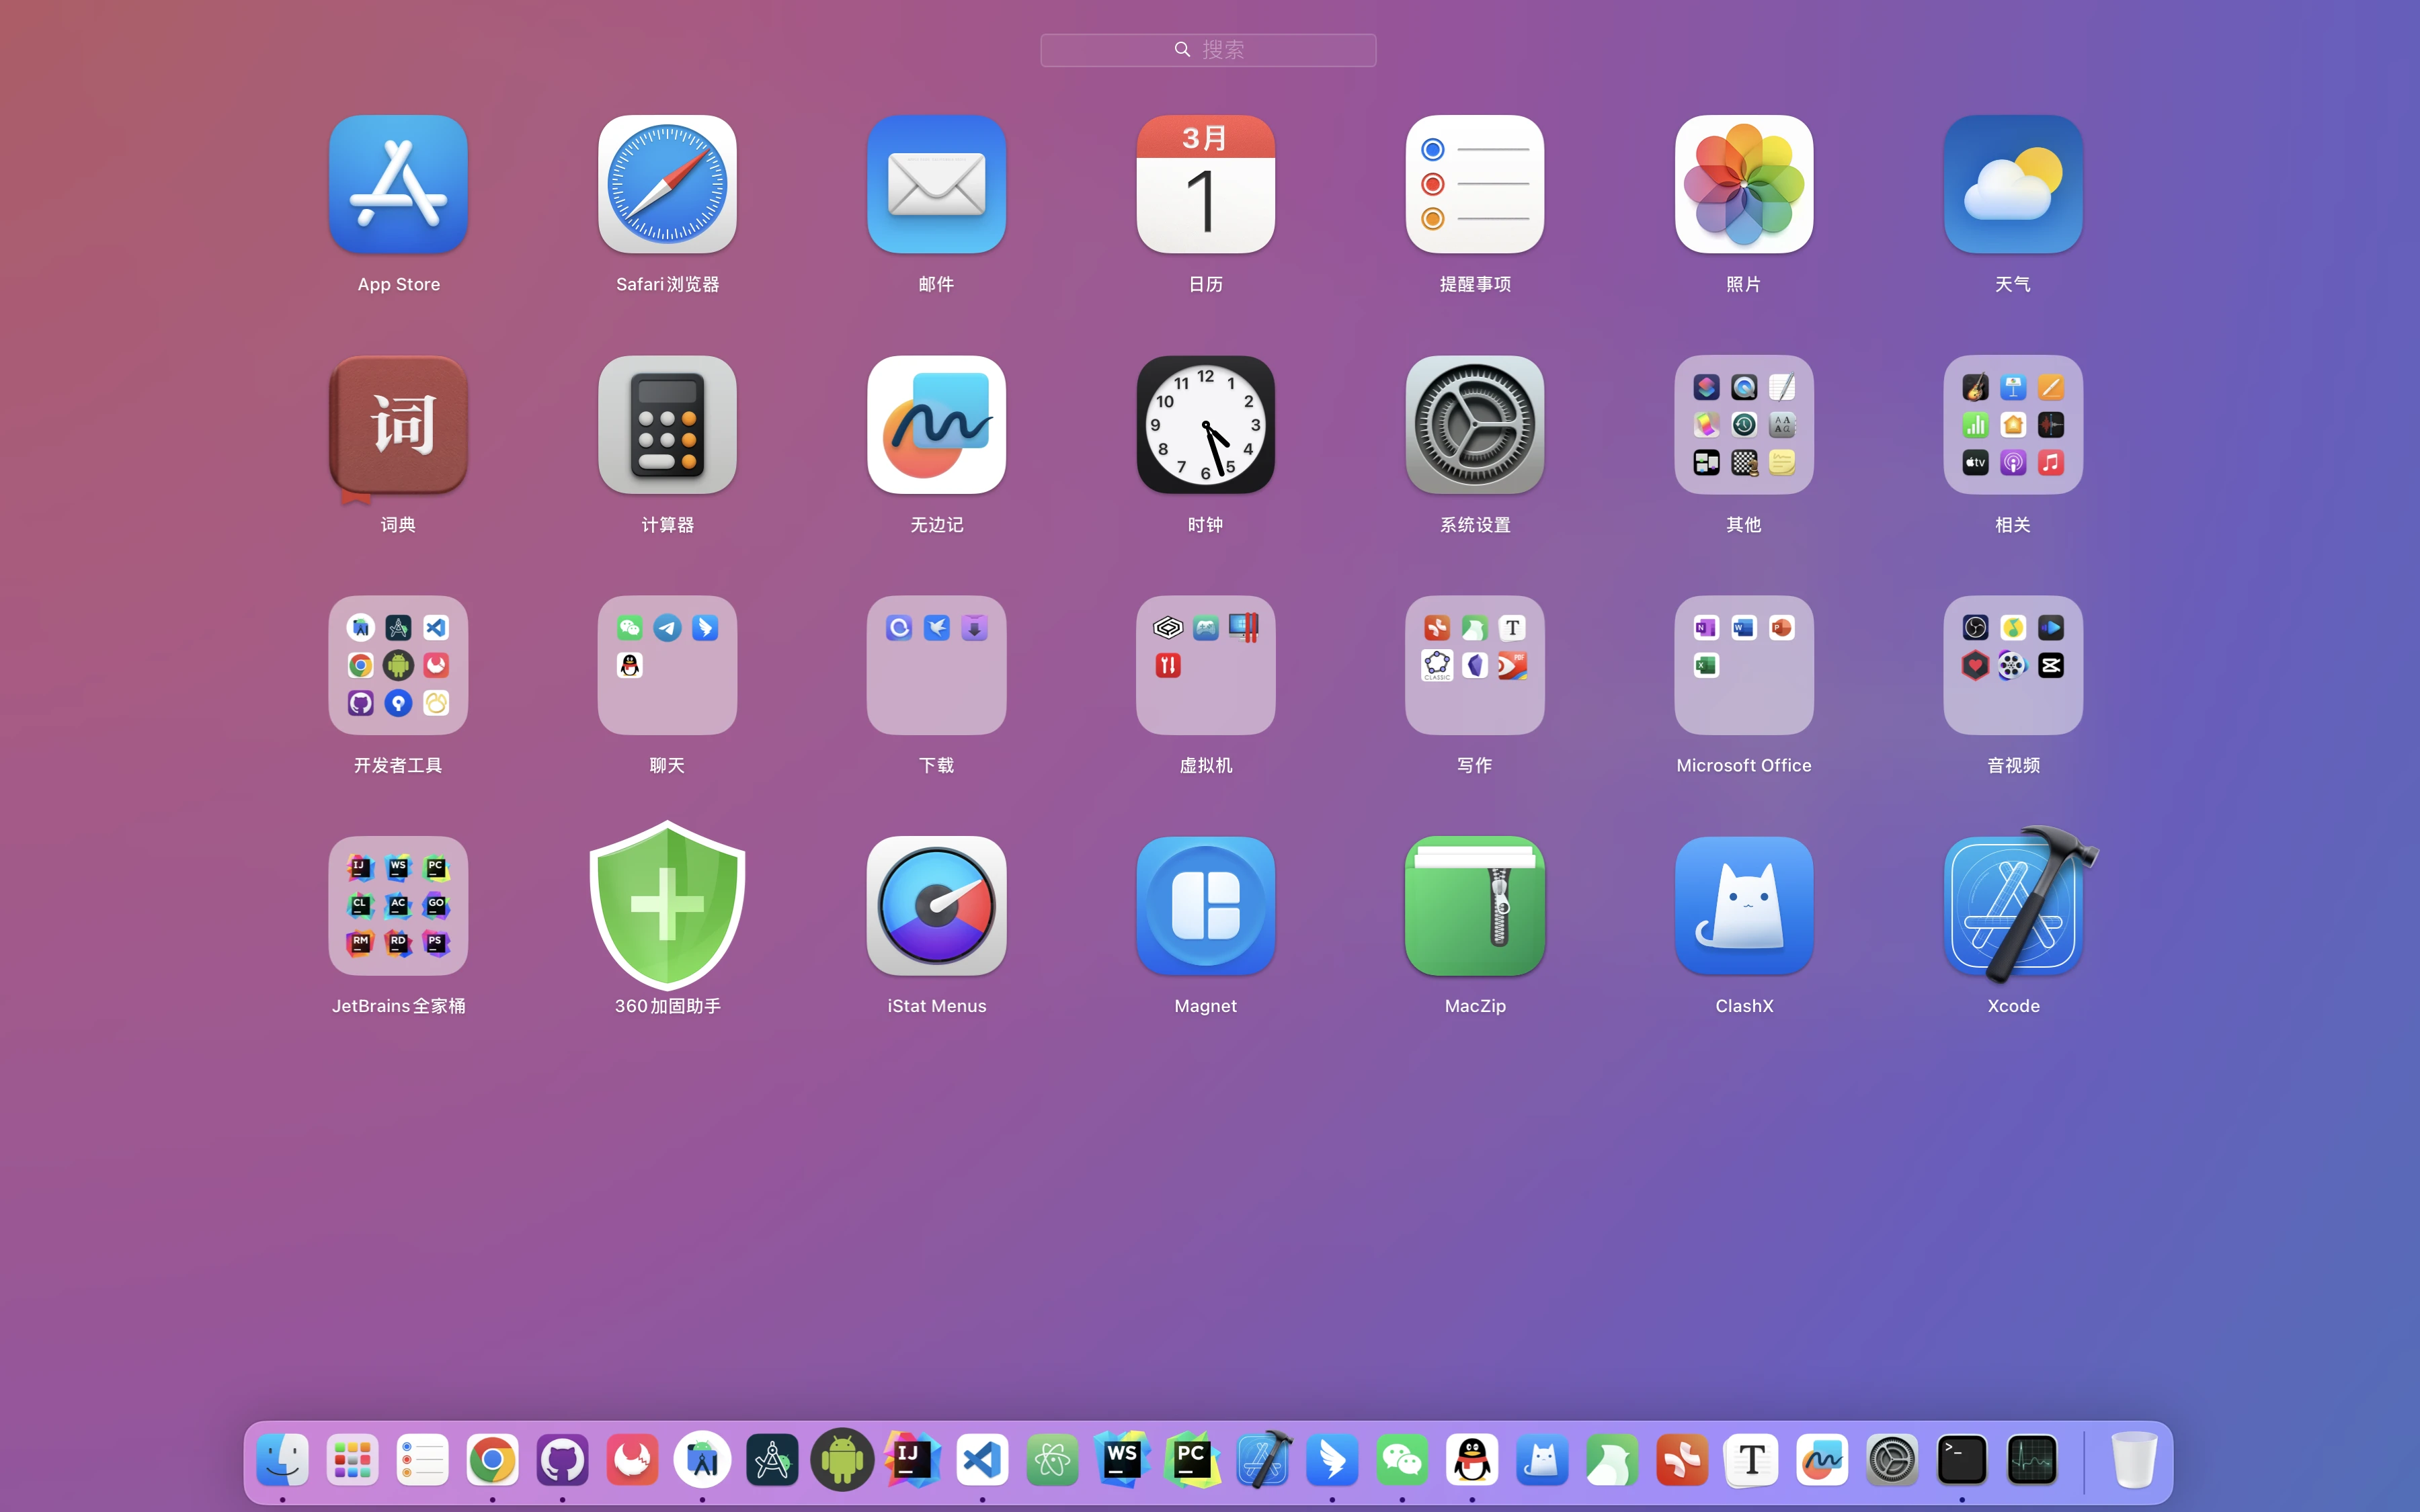Open the JetBrains全家桶 folder
This screenshot has height=1512, width=2420.
pyautogui.click(x=398, y=906)
